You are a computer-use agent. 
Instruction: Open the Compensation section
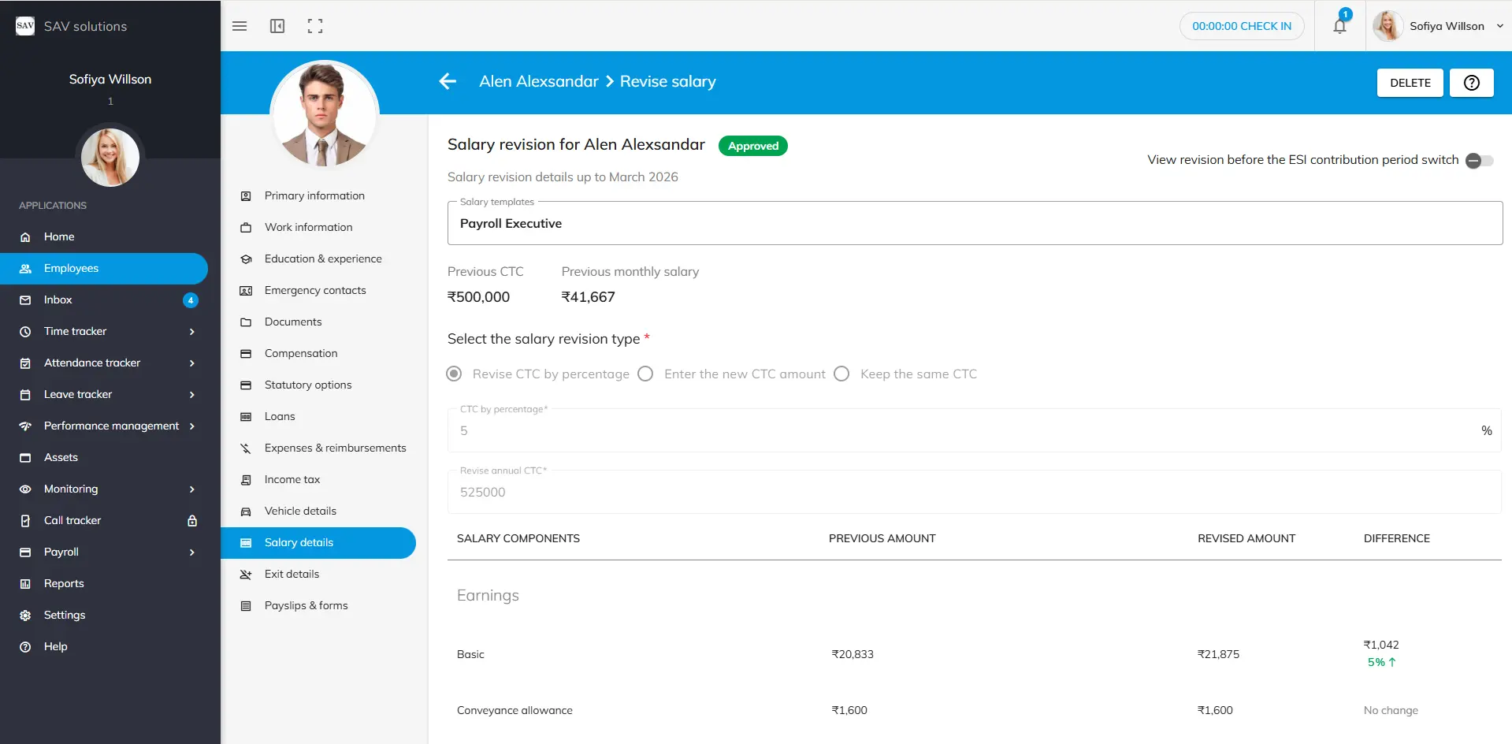(301, 354)
